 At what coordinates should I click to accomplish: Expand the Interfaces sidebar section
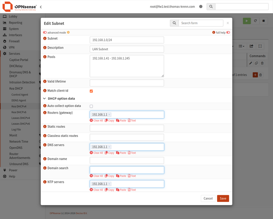coord(16,35)
